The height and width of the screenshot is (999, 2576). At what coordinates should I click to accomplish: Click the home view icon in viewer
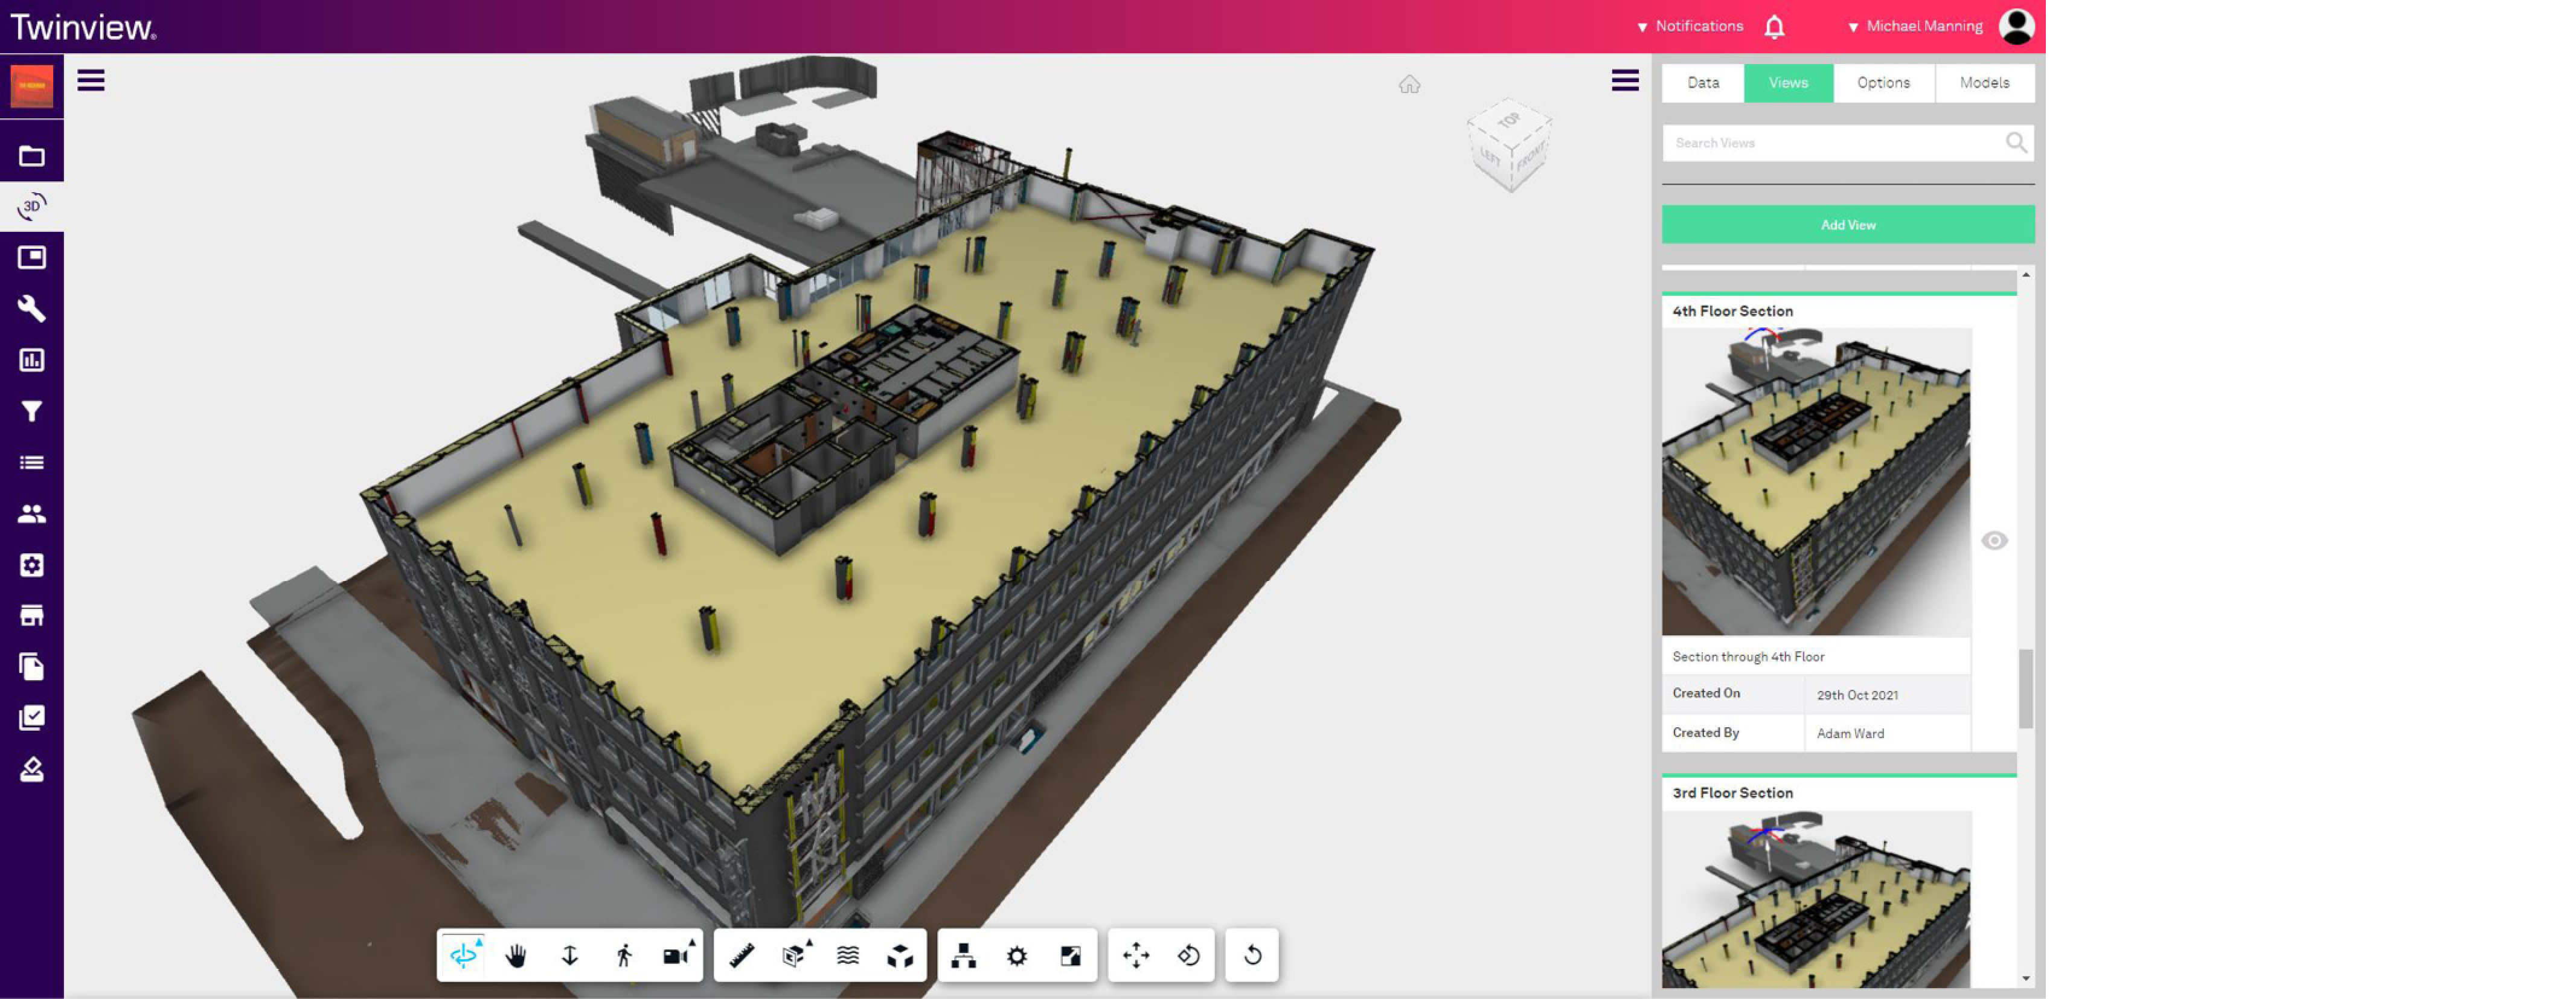(1409, 85)
